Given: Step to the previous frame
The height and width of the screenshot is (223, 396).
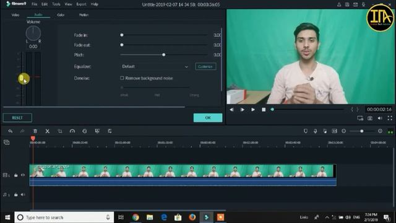Looking at the screenshot, I should (231, 110).
